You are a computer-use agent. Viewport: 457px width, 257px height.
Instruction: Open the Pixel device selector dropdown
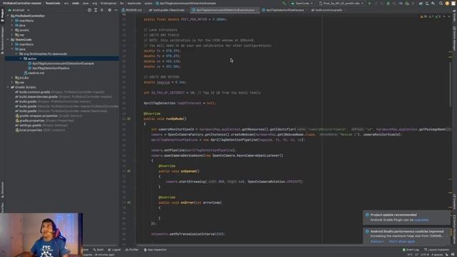(x=341, y=4)
